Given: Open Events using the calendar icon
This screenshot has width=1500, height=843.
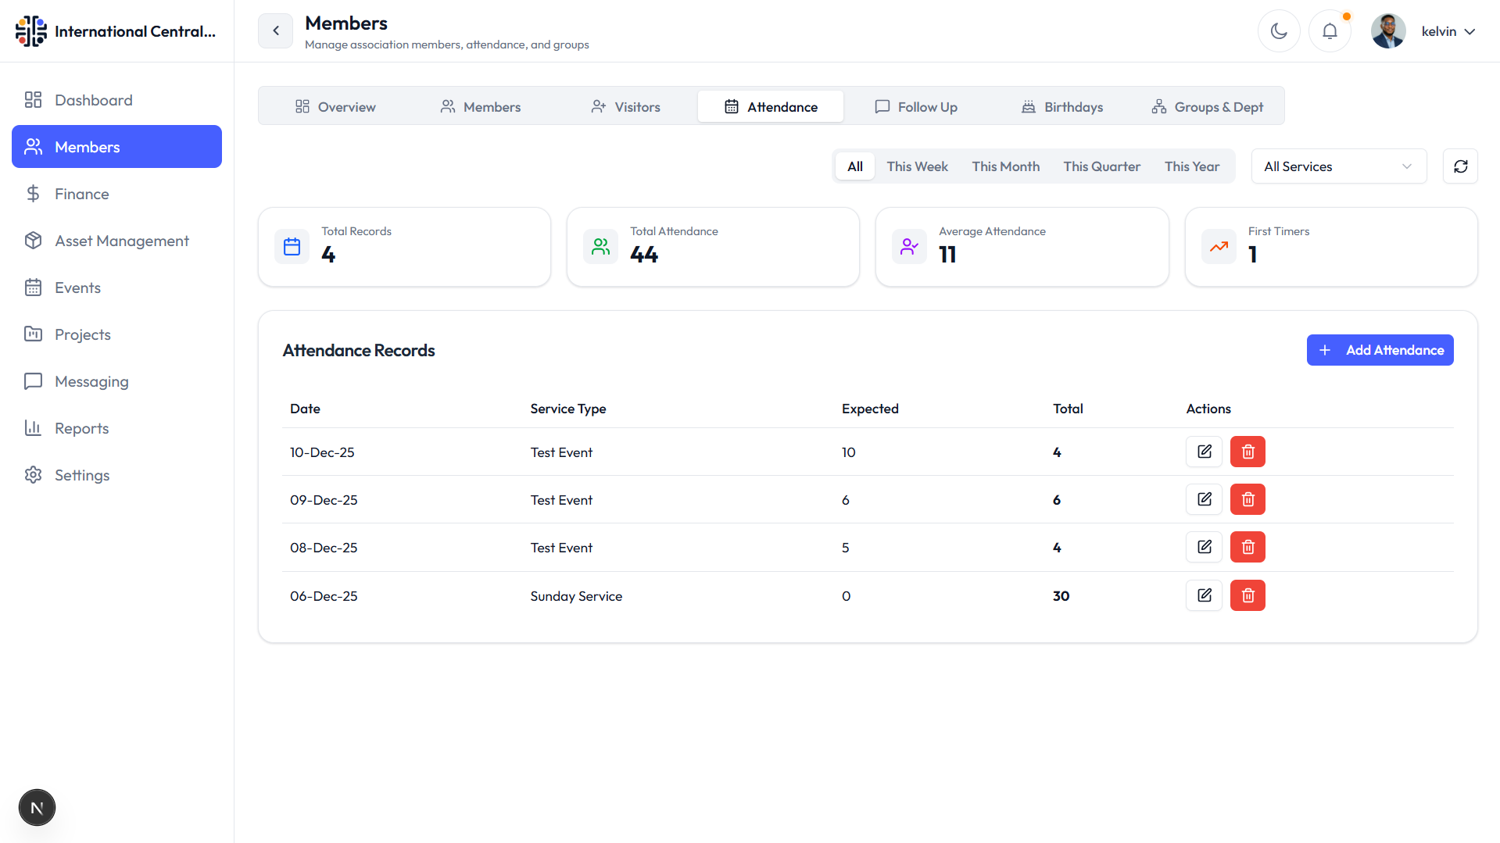Looking at the screenshot, I should (x=34, y=287).
